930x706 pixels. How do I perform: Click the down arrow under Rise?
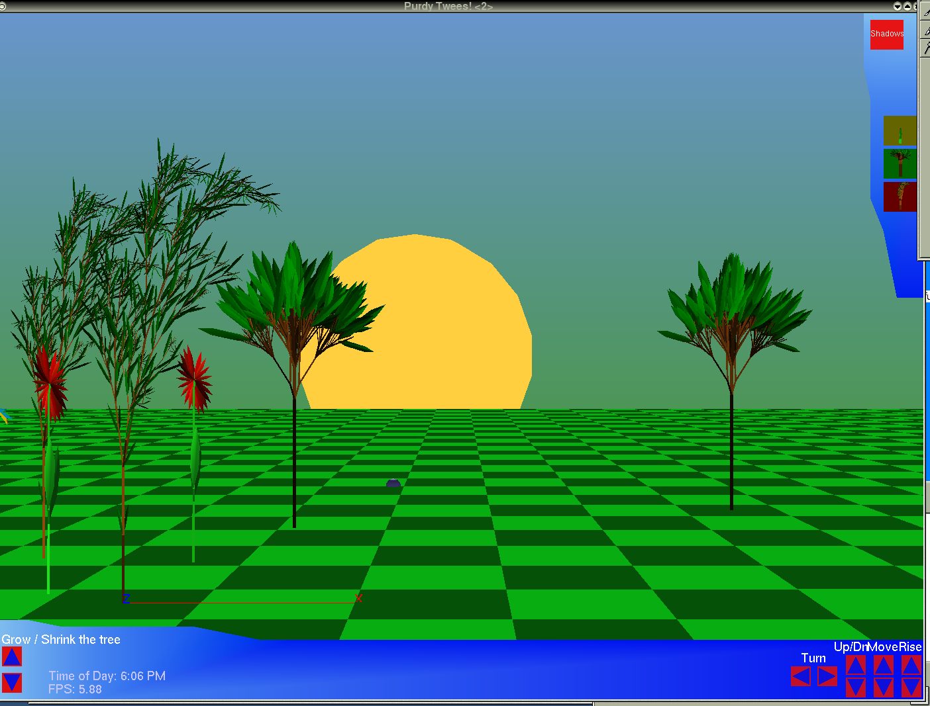click(911, 687)
